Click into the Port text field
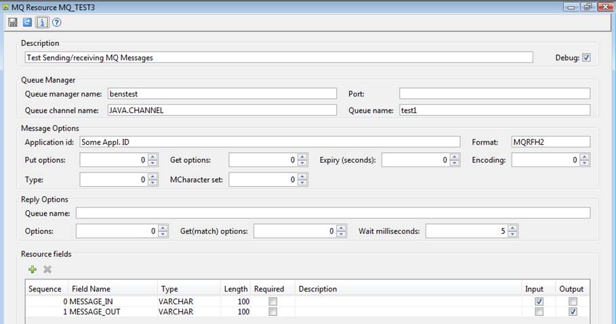The image size is (616, 324). click(x=494, y=93)
